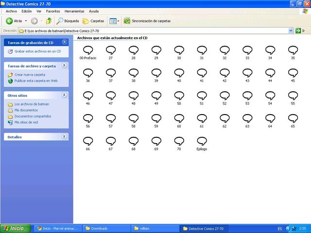Select the file icon labeled 27
This screenshot has height=233, width=311.
coord(111,50)
